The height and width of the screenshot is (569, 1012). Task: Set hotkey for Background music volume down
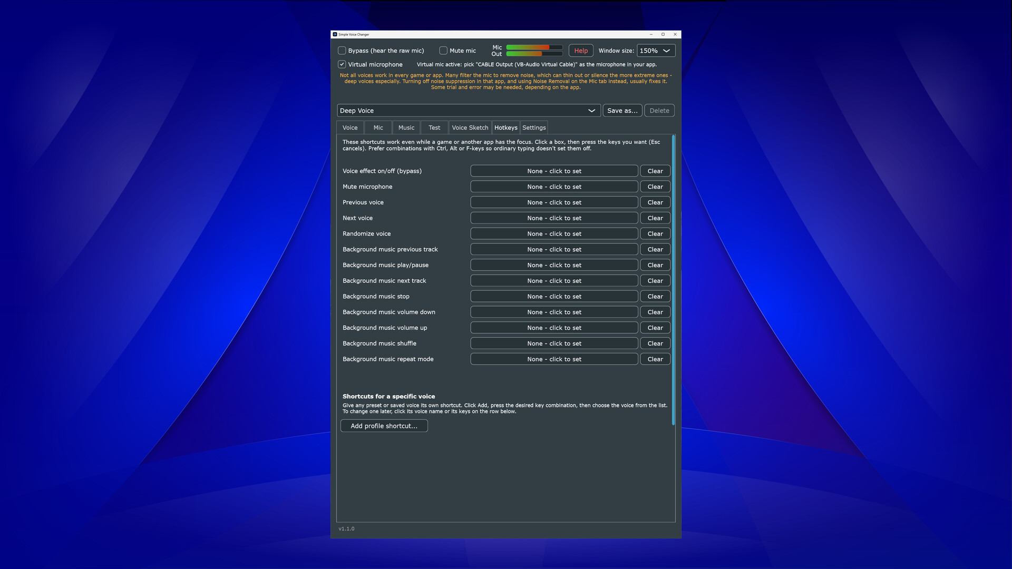pyautogui.click(x=554, y=312)
